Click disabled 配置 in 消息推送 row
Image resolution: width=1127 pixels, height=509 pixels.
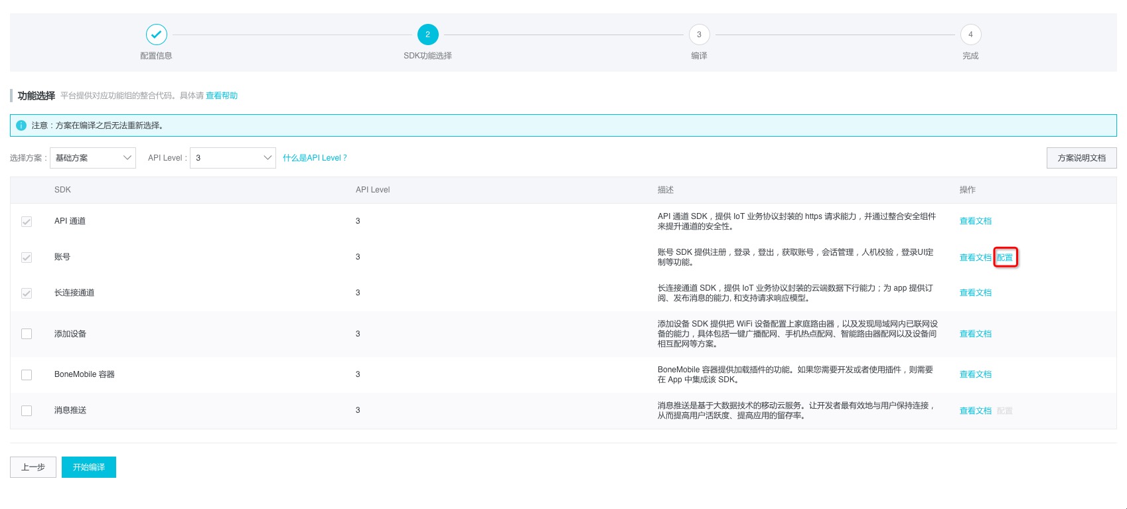(1005, 411)
